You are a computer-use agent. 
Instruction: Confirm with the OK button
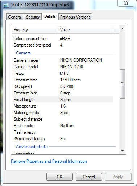click(x=59, y=177)
